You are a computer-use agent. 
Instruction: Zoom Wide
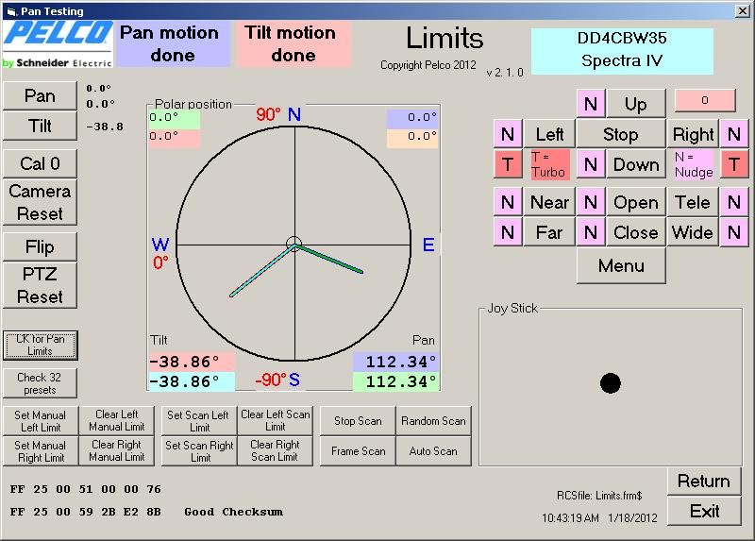coord(693,232)
